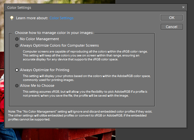This screenshot has width=194, height=140.
Task: Click the 'This setting assumes sRGB' description
Action: click(85, 94)
